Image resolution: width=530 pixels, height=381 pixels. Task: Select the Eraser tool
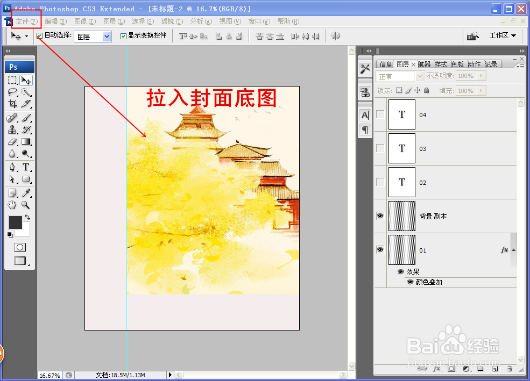(x=12, y=142)
